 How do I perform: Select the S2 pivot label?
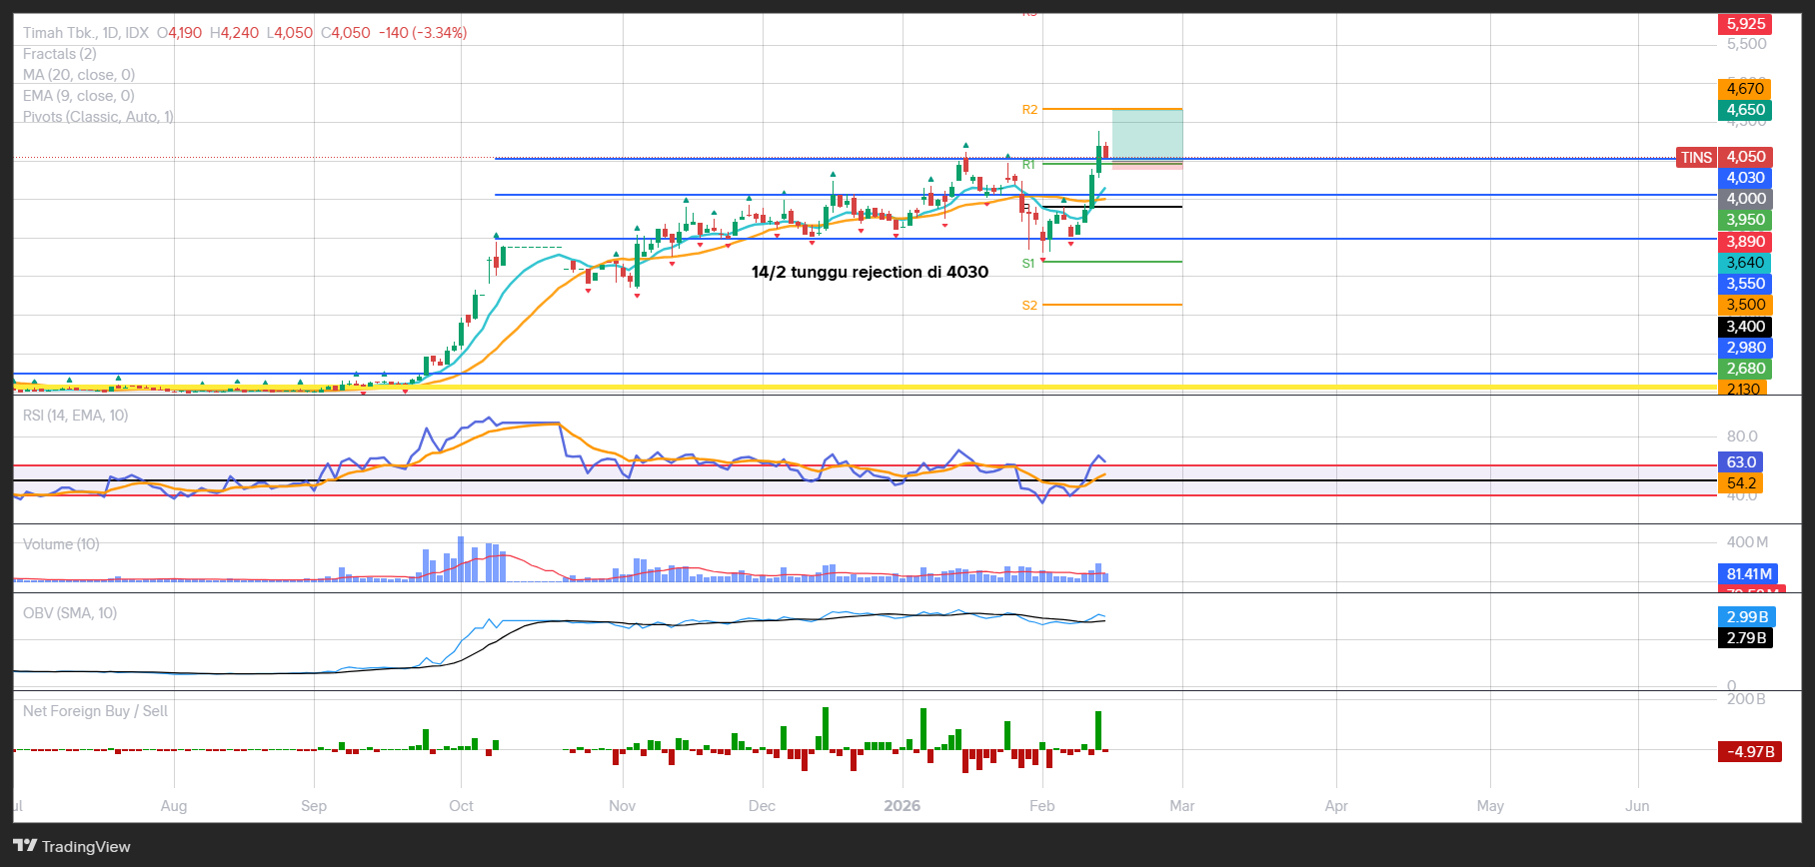pyautogui.click(x=1029, y=306)
